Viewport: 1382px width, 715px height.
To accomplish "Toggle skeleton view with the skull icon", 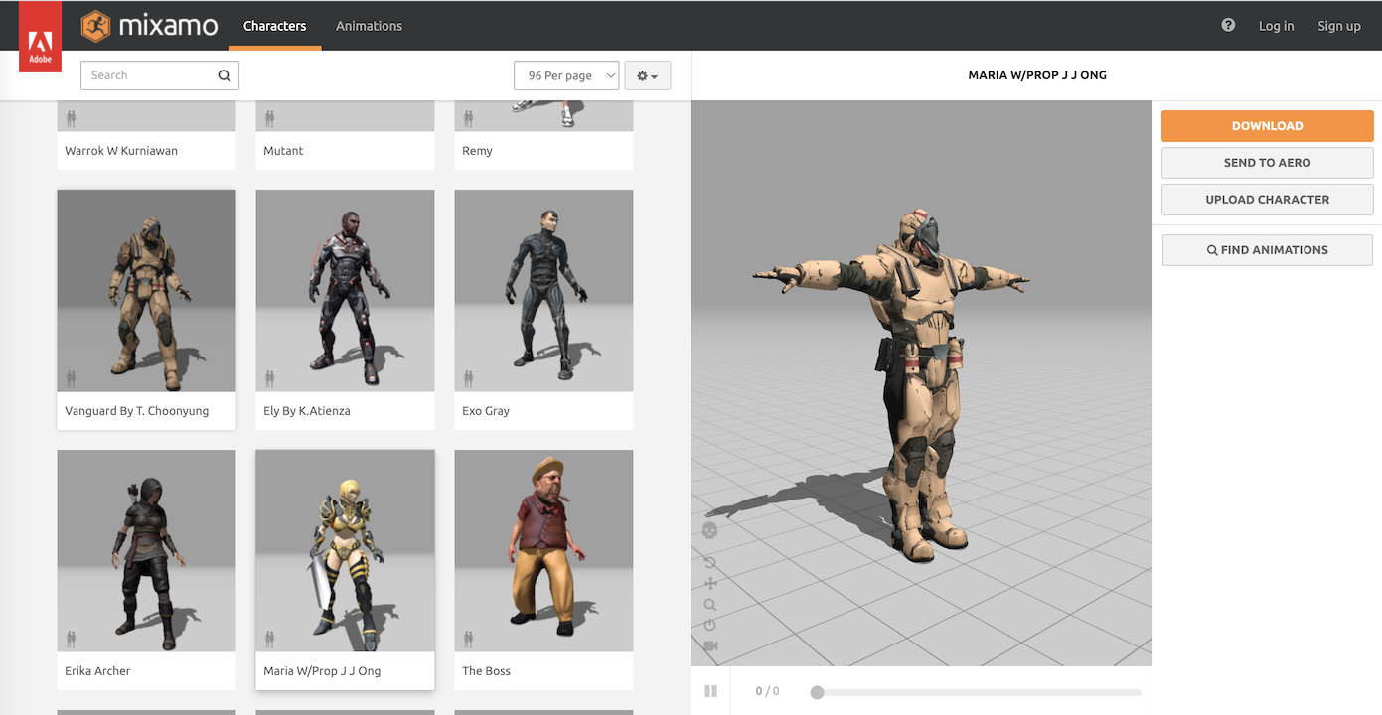I will [710, 531].
